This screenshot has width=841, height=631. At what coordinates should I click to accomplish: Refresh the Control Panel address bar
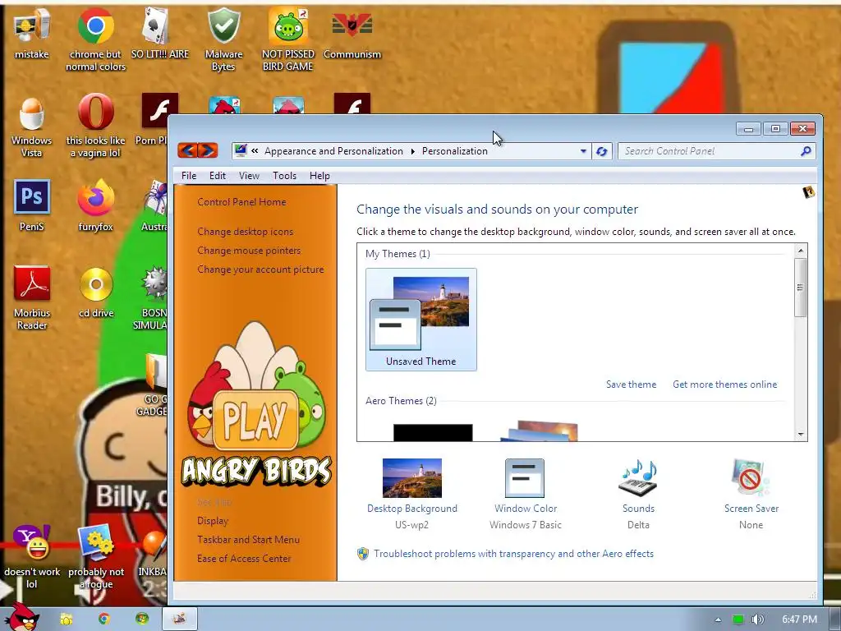(602, 151)
